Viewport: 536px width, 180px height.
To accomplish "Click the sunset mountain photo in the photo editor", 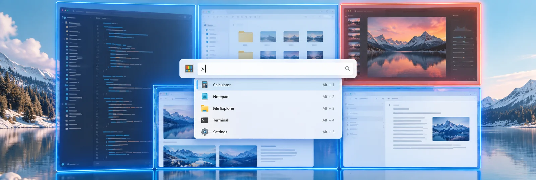I will (x=407, y=47).
